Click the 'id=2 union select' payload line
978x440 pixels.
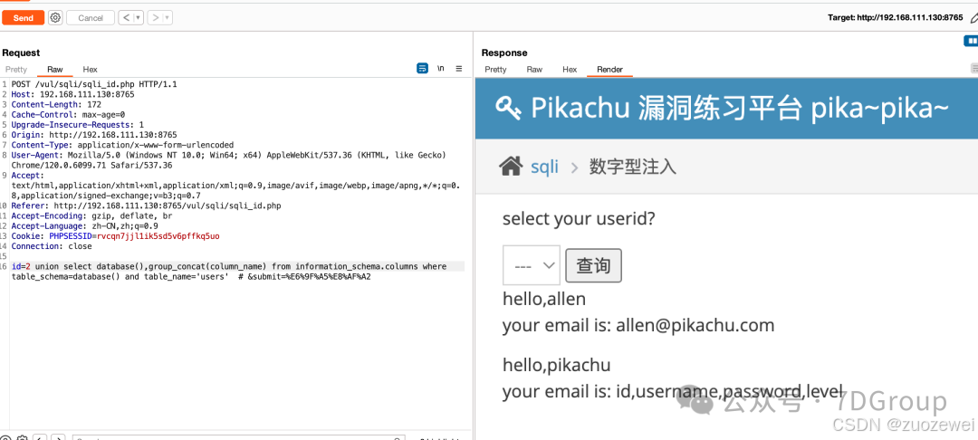229,266
